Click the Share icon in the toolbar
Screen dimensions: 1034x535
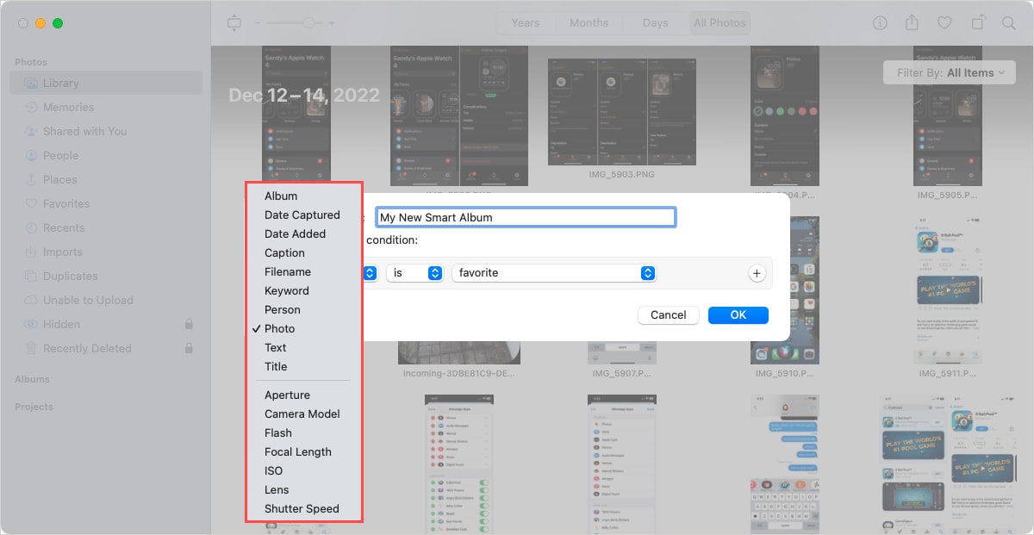tap(912, 23)
